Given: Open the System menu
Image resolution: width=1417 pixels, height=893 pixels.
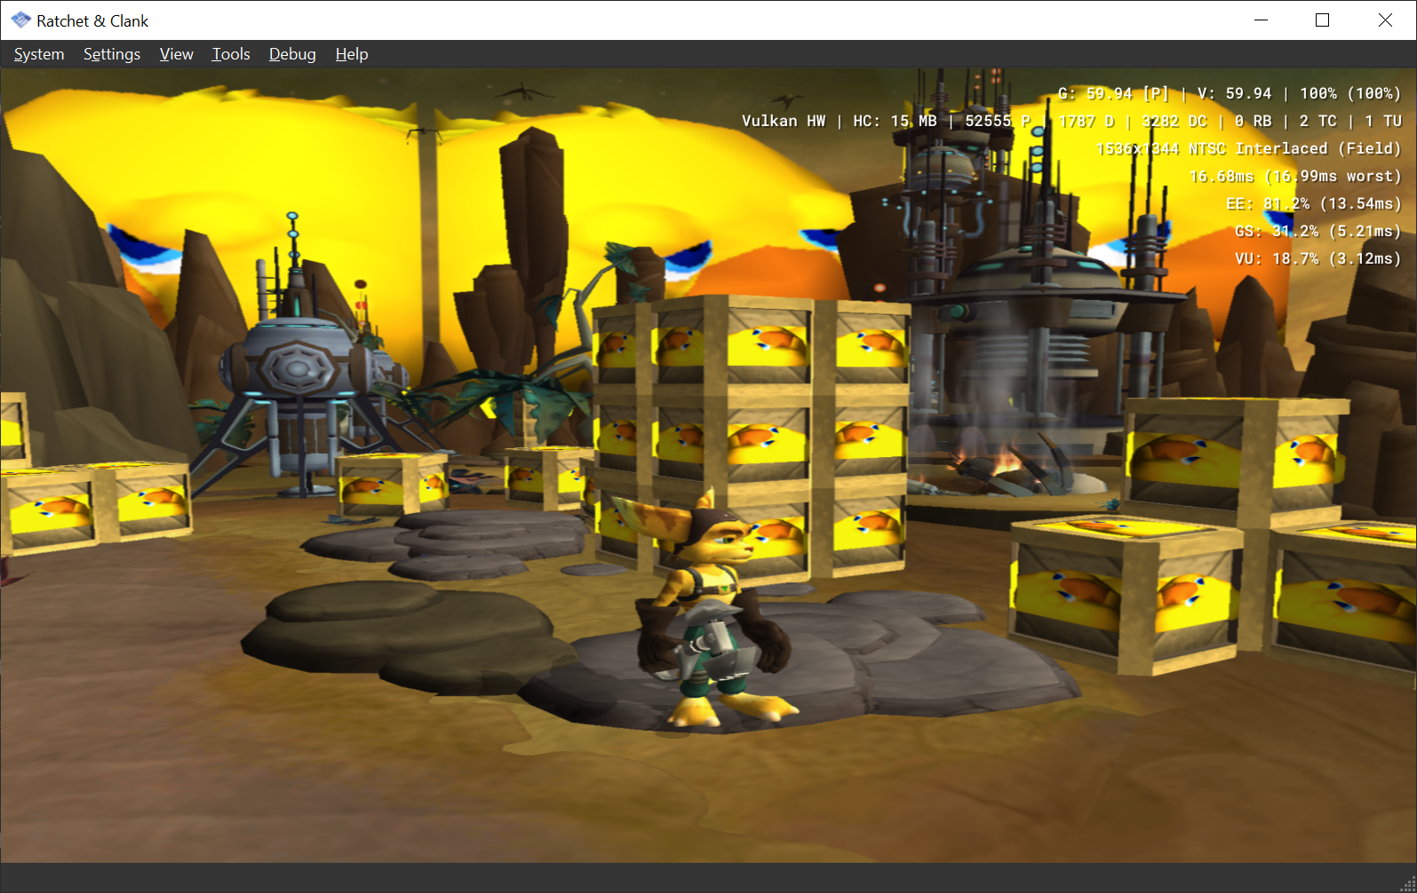Looking at the screenshot, I should 39,54.
